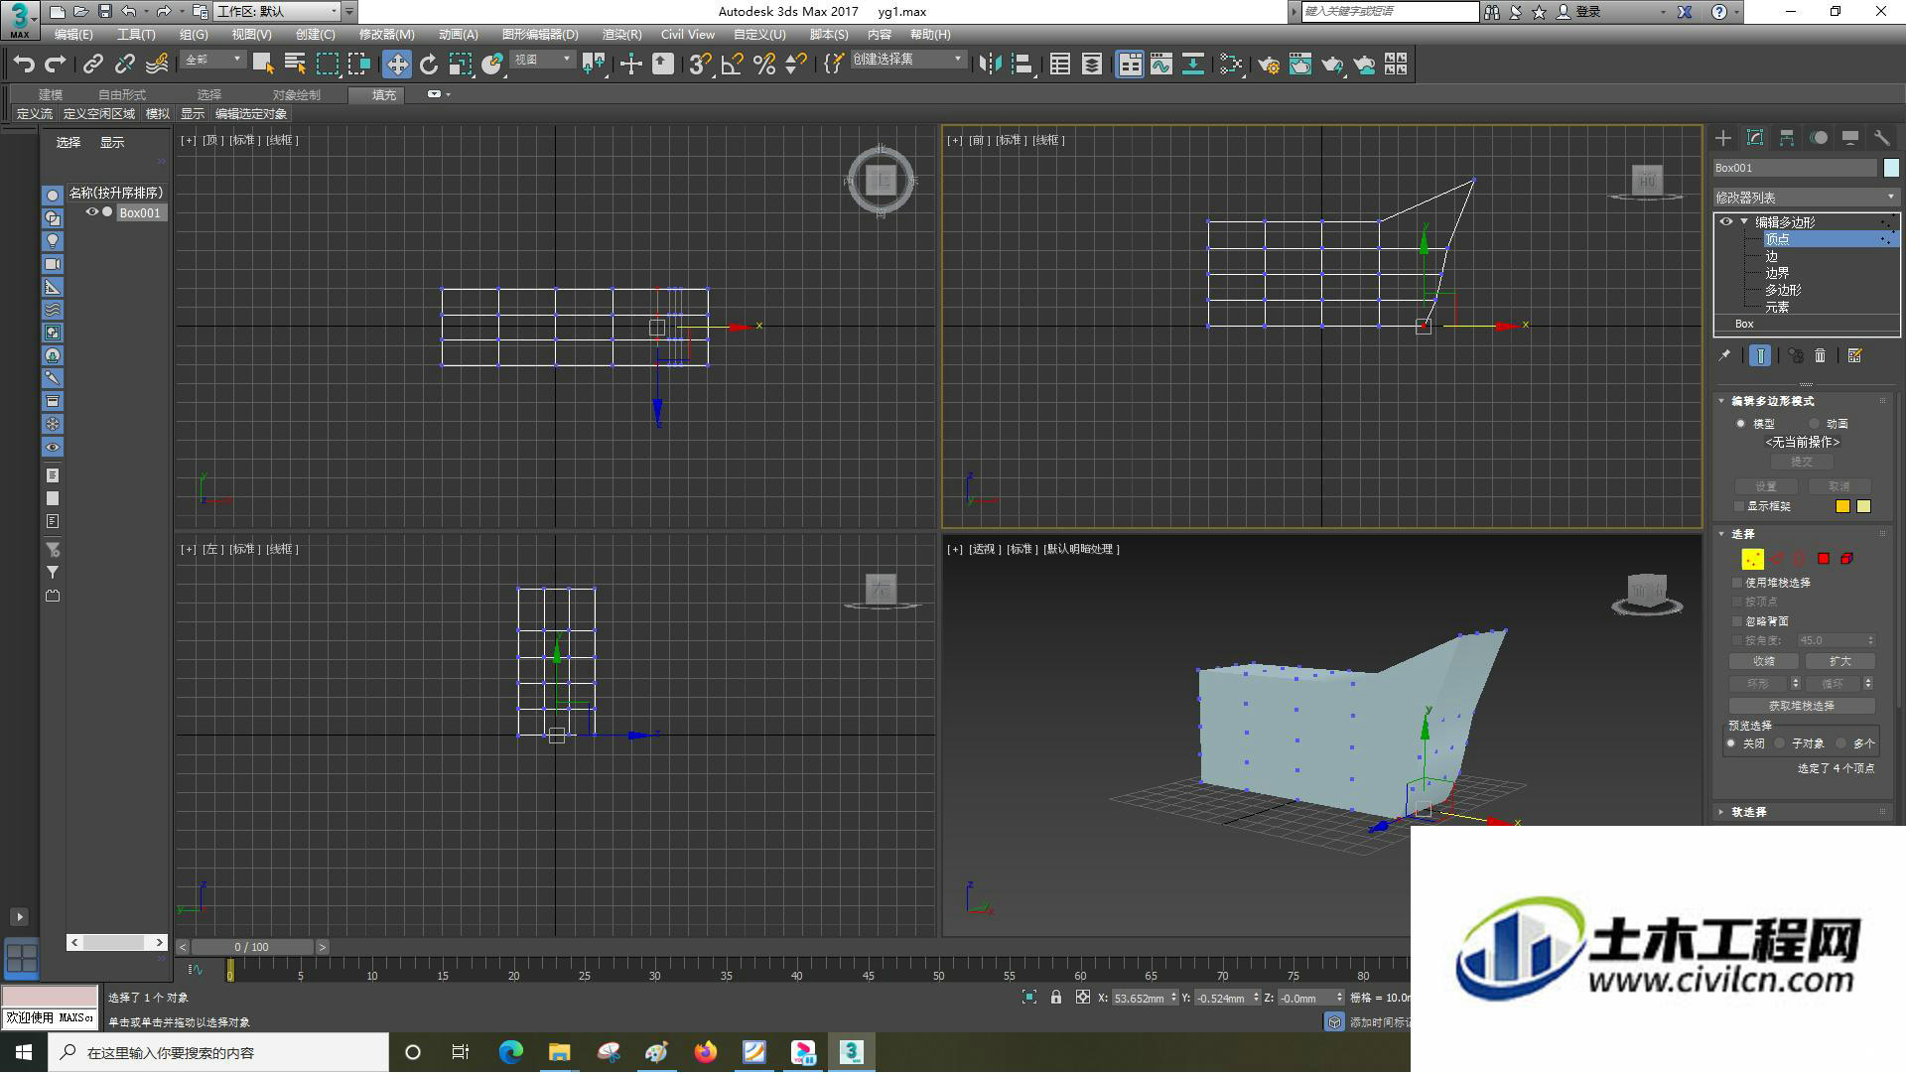Viewport: 1906px width, 1074px height.
Task: Open the Hierarchy panel icon
Action: tap(1787, 138)
